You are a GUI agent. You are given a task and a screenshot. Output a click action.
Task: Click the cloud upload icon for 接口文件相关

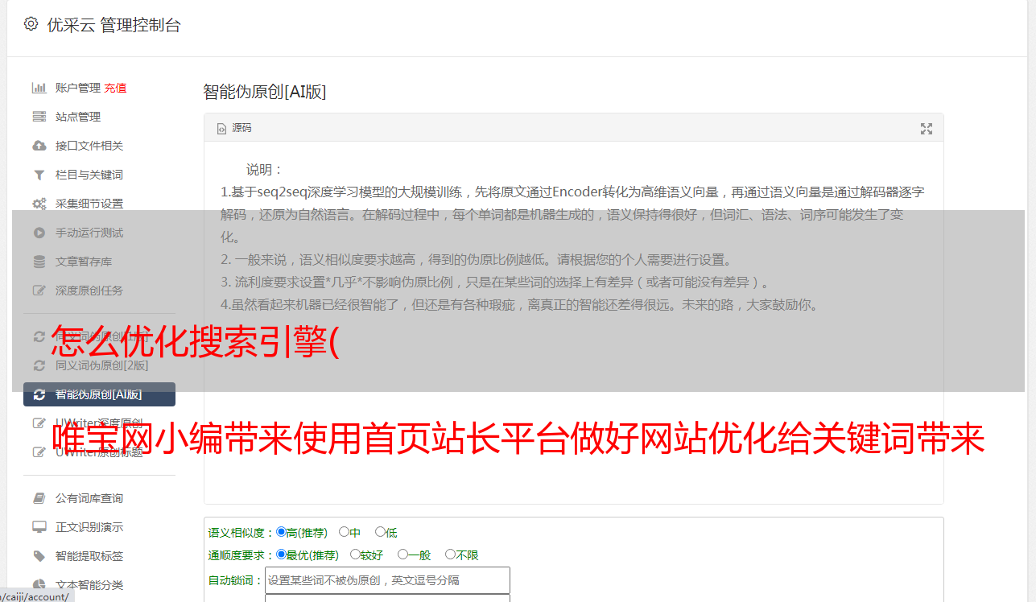(x=39, y=146)
